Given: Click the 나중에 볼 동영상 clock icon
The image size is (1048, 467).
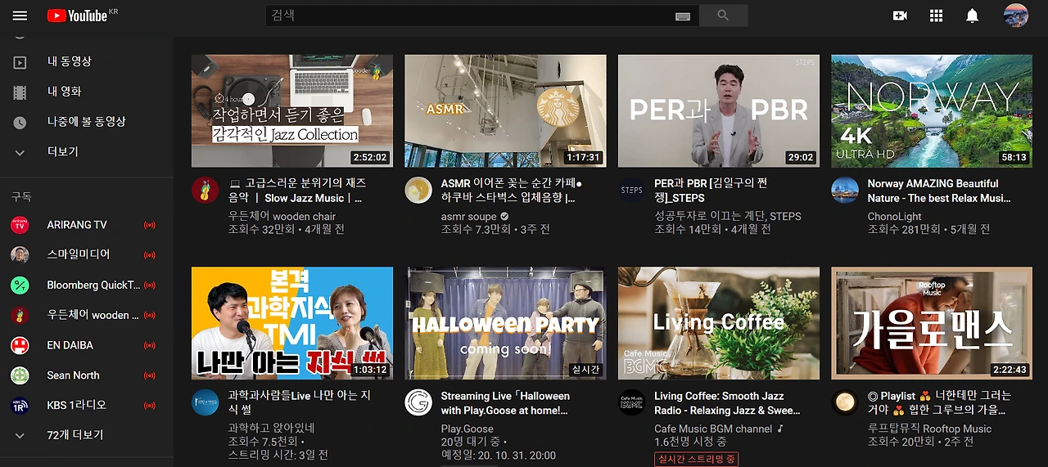Looking at the screenshot, I should 20,122.
